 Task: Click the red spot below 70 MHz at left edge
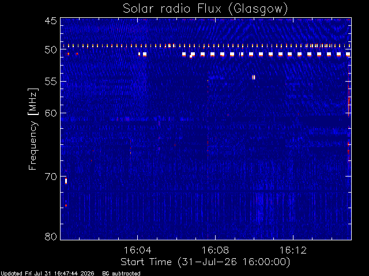coord(66,205)
